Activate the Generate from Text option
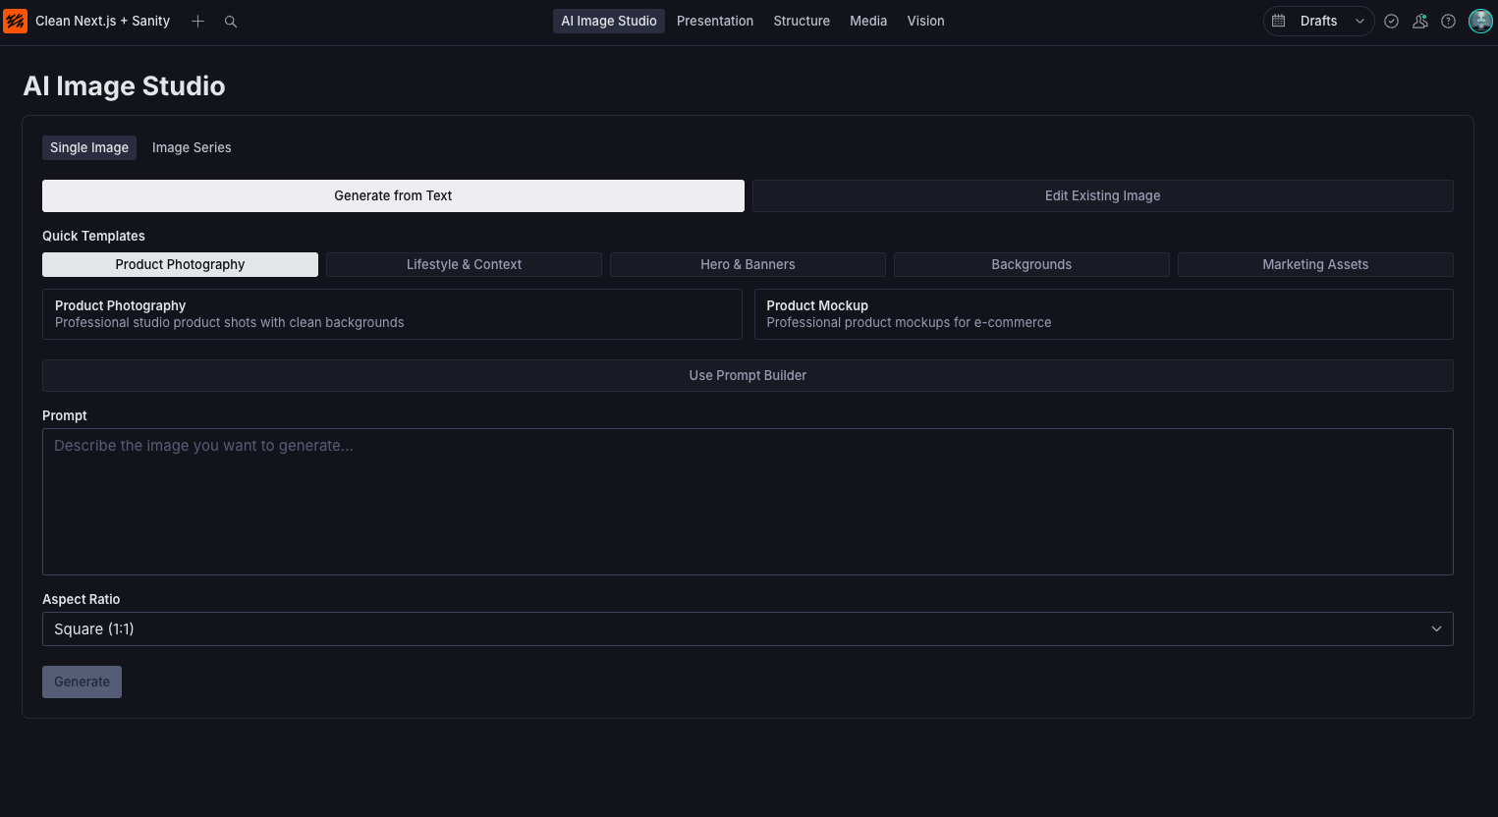1498x817 pixels. pyautogui.click(x=393, y=195)
